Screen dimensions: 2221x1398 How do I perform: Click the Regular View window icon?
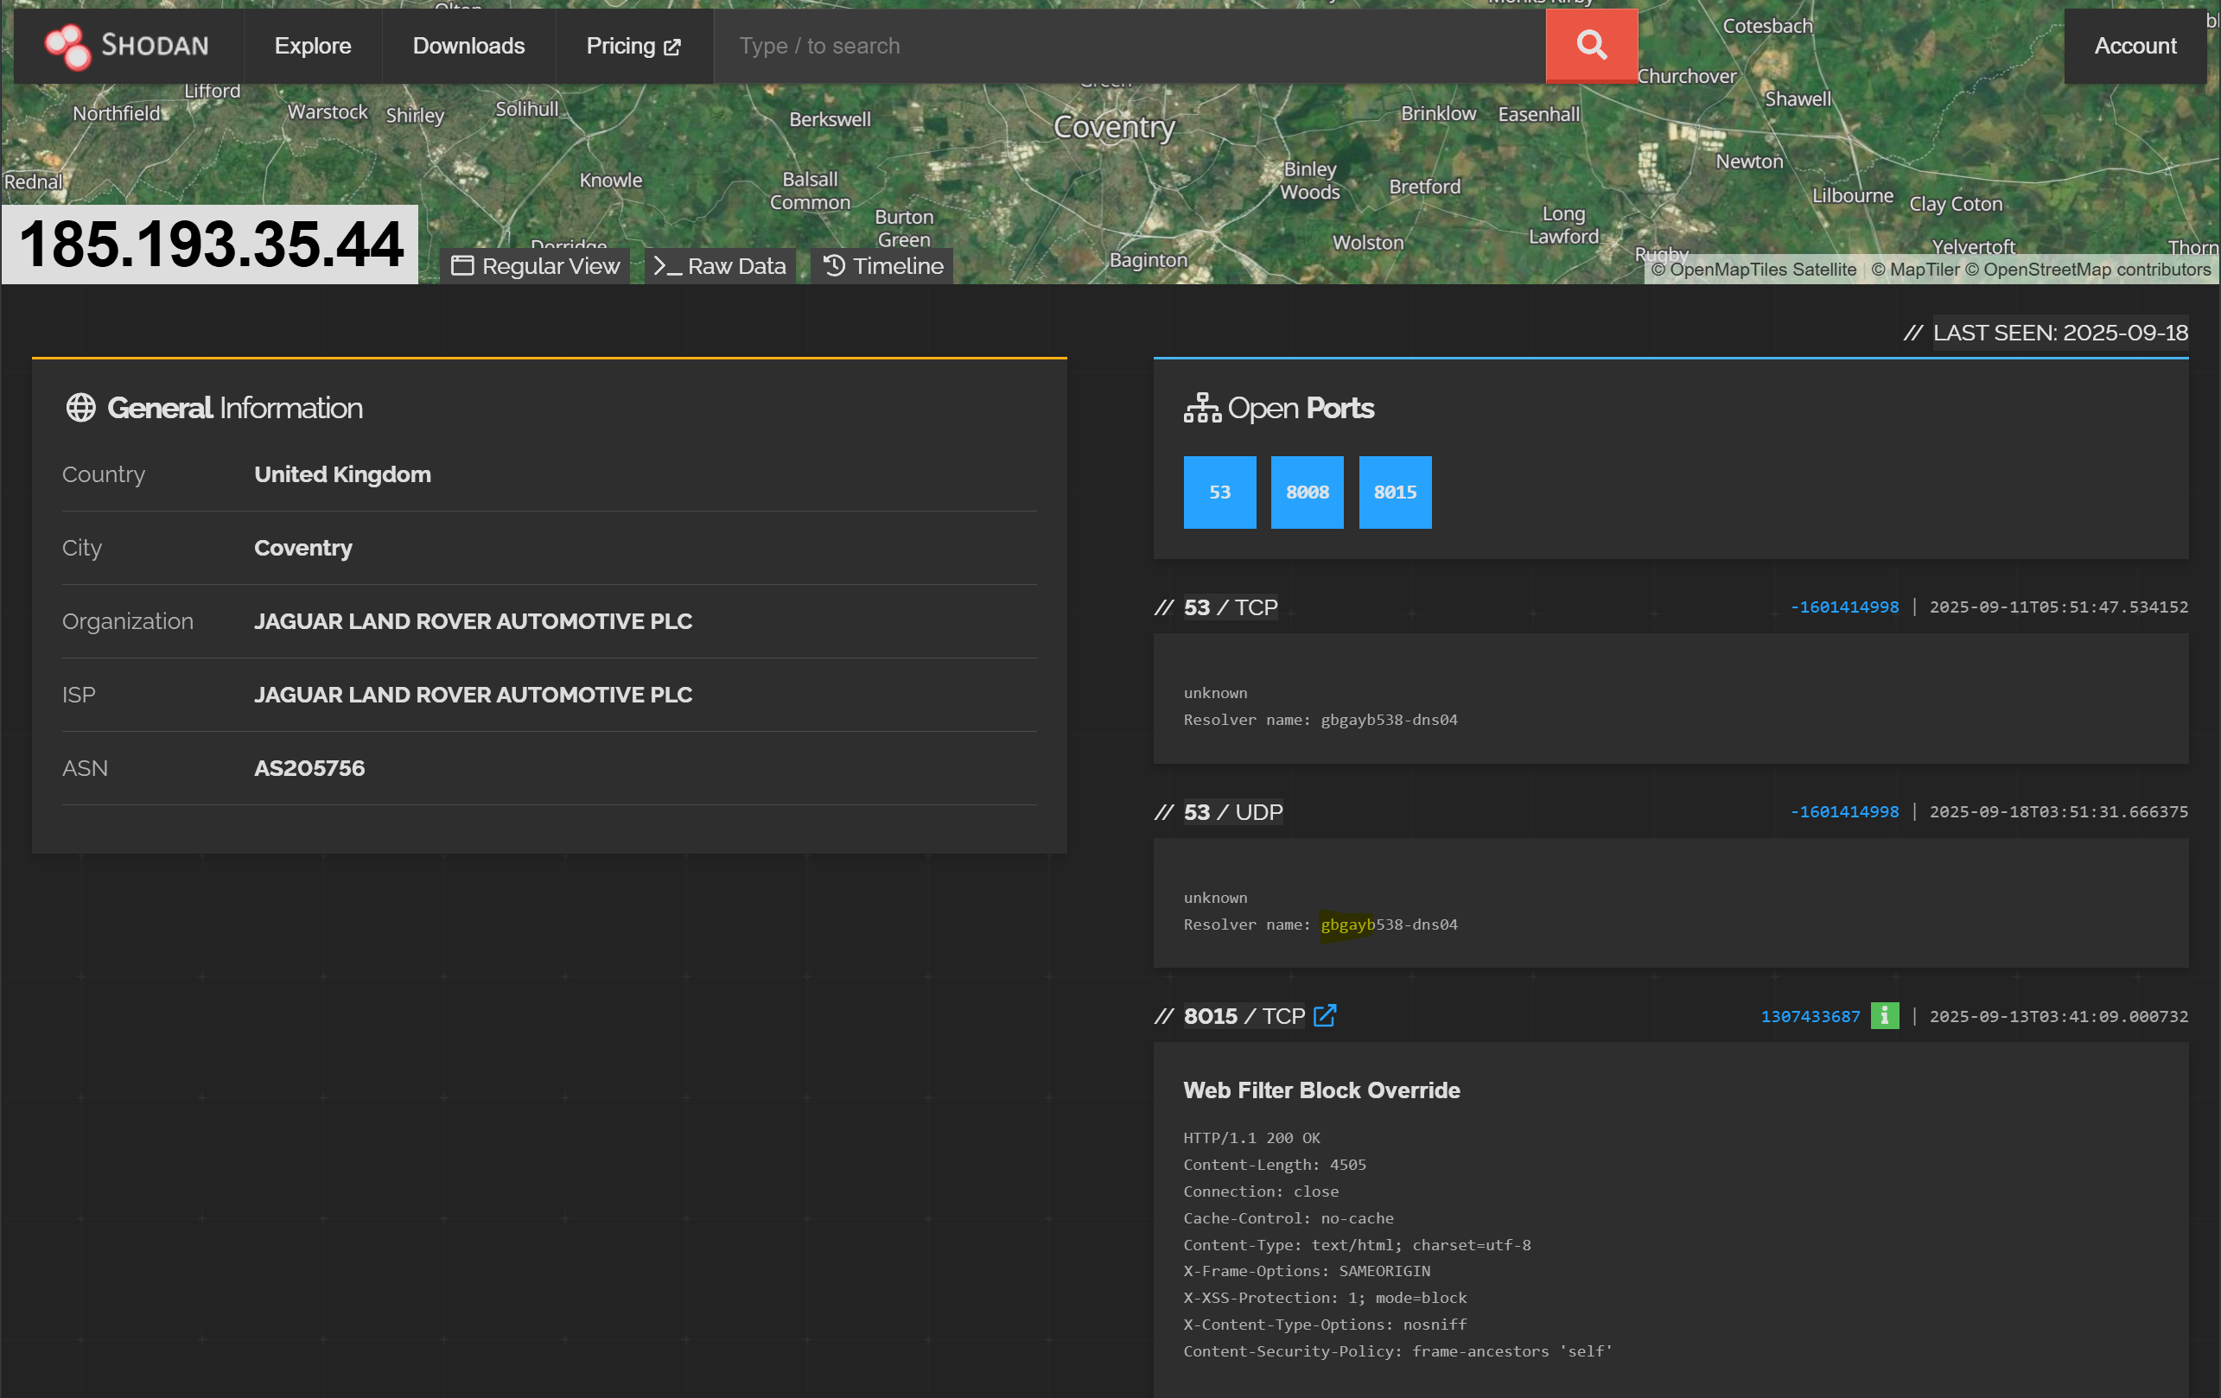(x=462, y=266)
